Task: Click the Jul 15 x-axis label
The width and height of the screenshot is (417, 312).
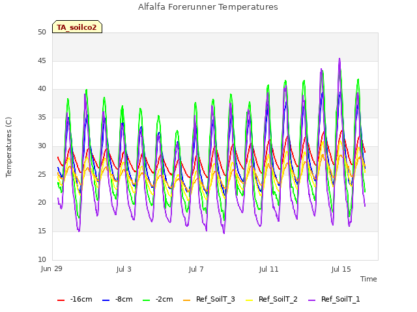Action: point(341,269)
